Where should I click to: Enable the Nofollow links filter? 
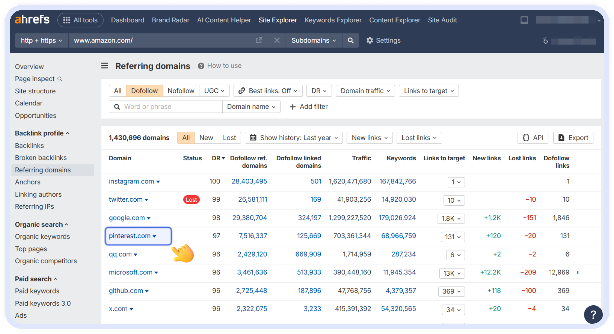[x=181, y=91]
